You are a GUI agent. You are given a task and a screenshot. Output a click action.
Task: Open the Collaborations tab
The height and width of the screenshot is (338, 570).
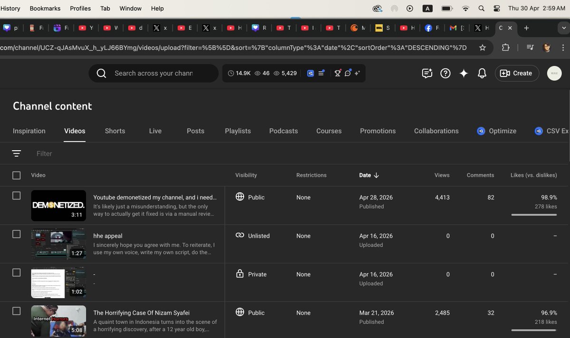pos(437,131)
